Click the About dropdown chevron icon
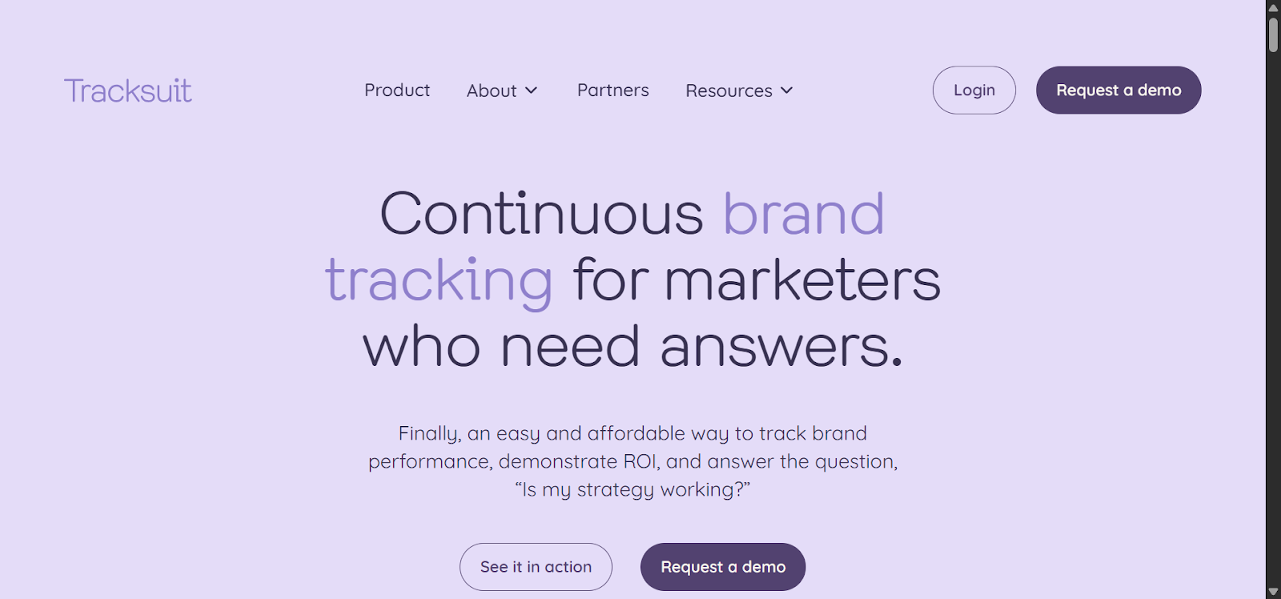Screen dimensions: 1281x599 coord(533,91)
